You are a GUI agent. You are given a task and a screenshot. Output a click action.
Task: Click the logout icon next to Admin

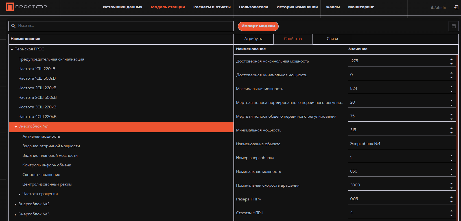pyautogui.click(x=456, y=7)
